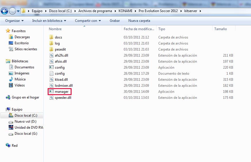Navigate to Archivos de programa breadcrumb
This screenshot has width=251, height=162.
pos(95,11)
